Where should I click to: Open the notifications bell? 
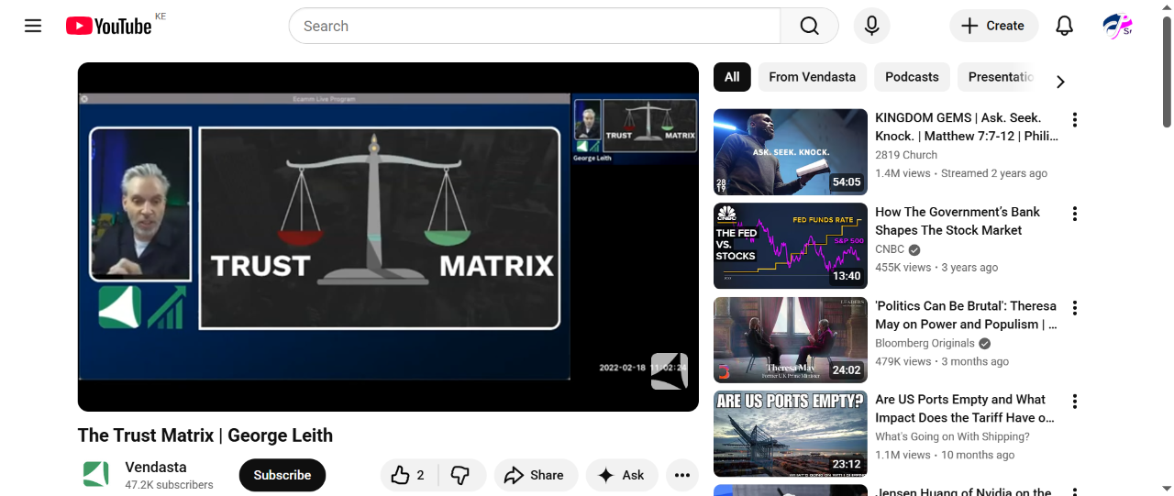(x=1064, y=26)
